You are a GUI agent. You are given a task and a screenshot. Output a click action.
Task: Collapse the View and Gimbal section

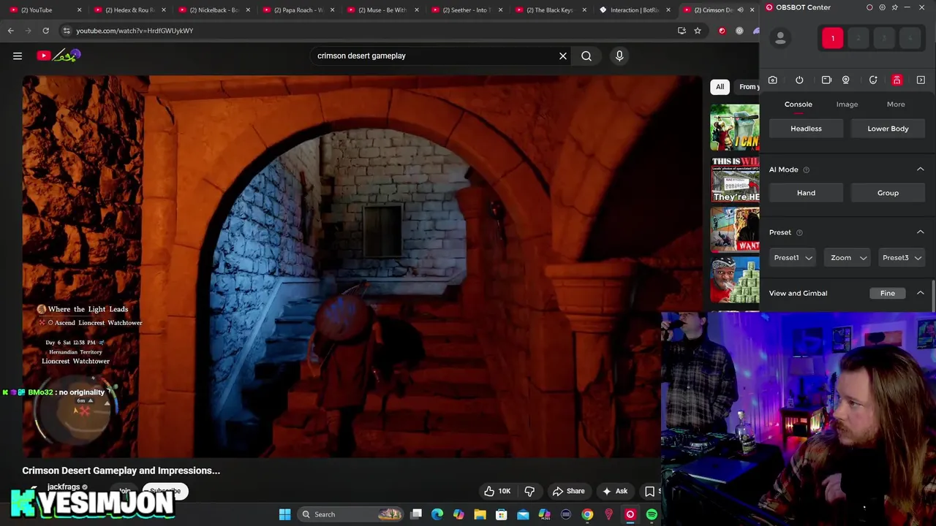[921, 293]
